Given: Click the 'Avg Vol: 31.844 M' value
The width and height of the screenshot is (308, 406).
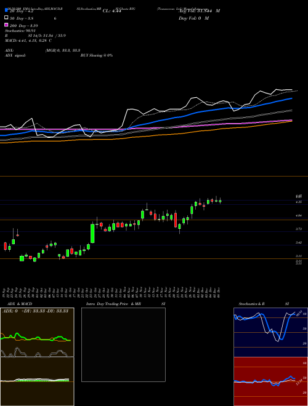Looking at the screenshot, I should pos(200,11).
